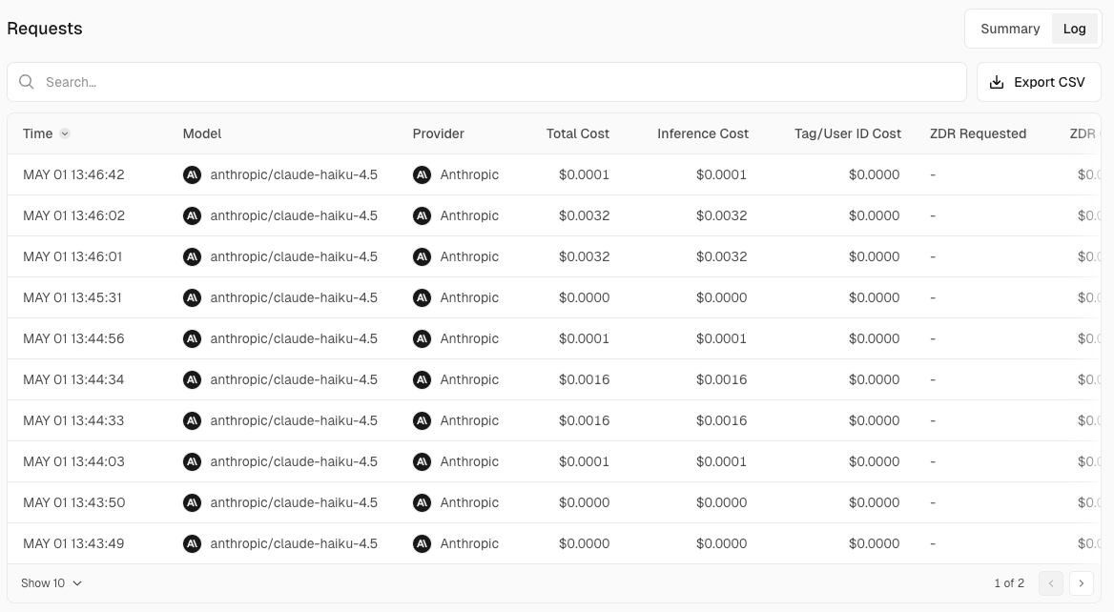The height and width of the screenshot is (612, 1114).
Task: Click Anthropic provider logo in 13:46:02 row
Action: click(x=422, y=215)
